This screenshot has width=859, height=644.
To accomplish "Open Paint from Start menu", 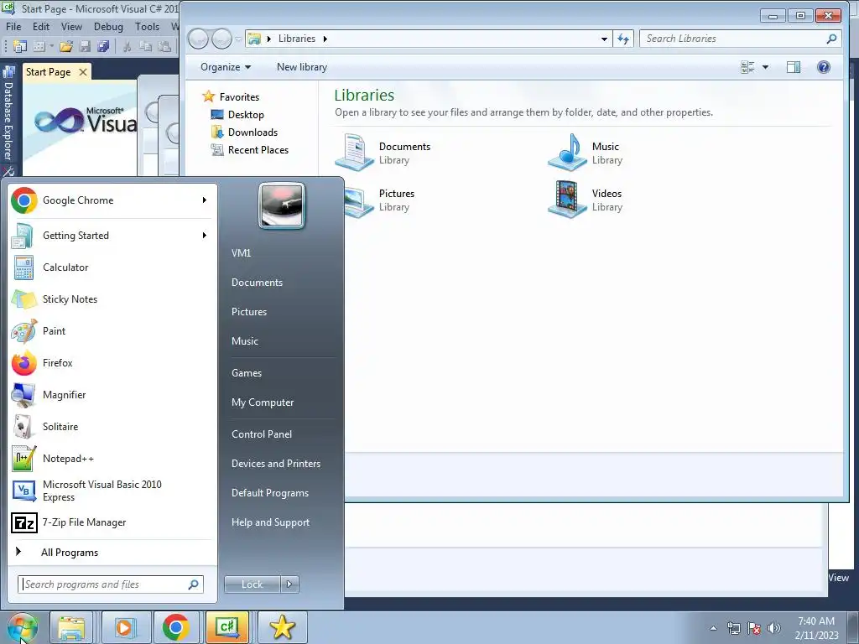I will pos(112,330).
